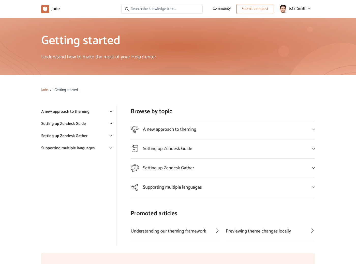Go to Jade breadcrumb link
Screen dimensions: 356x264
point(44,90)
